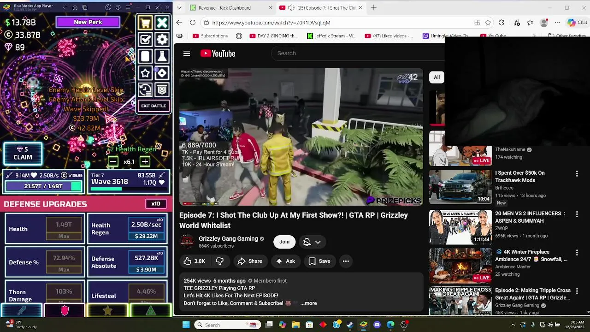Toggle notification bell for Grizzley Gang Gaming
The width and height of the screenshot is (590, 332).
tap(307, 242)
